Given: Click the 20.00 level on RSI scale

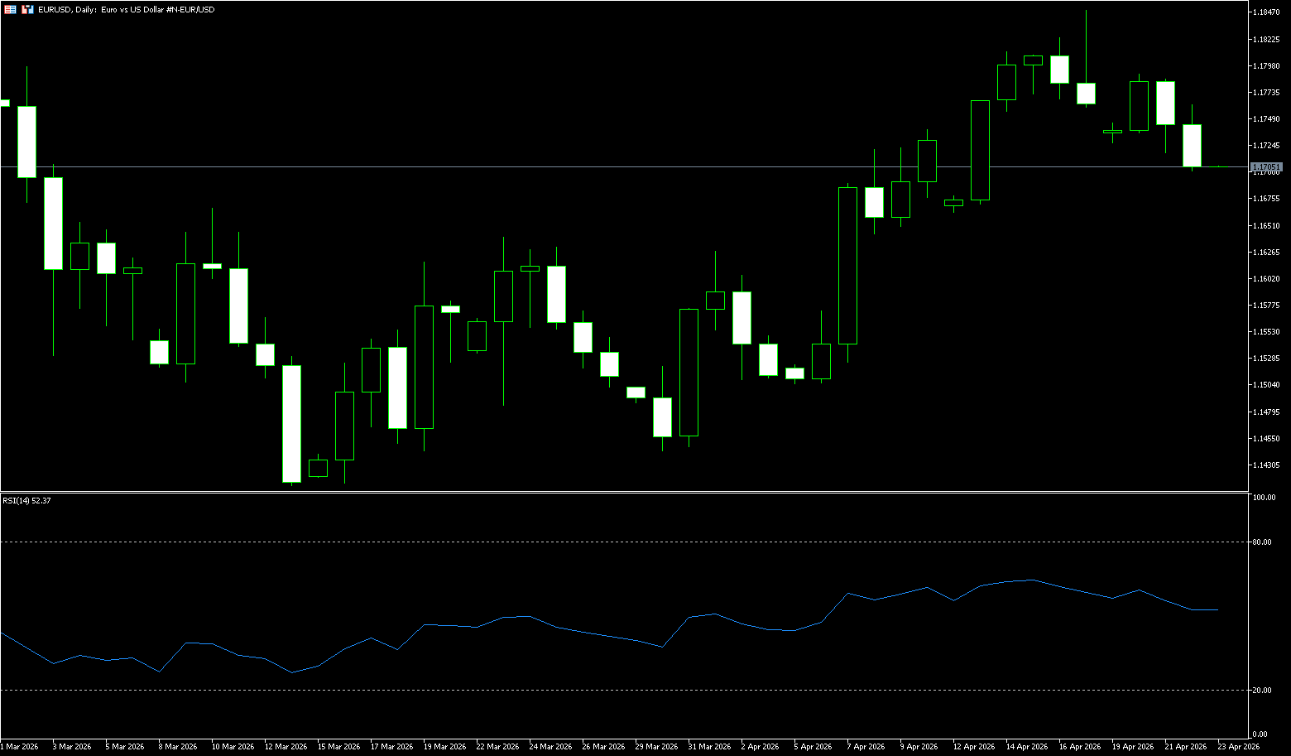Looking at the screenshot, I should pyautogui.click(x=1263, y=690).
